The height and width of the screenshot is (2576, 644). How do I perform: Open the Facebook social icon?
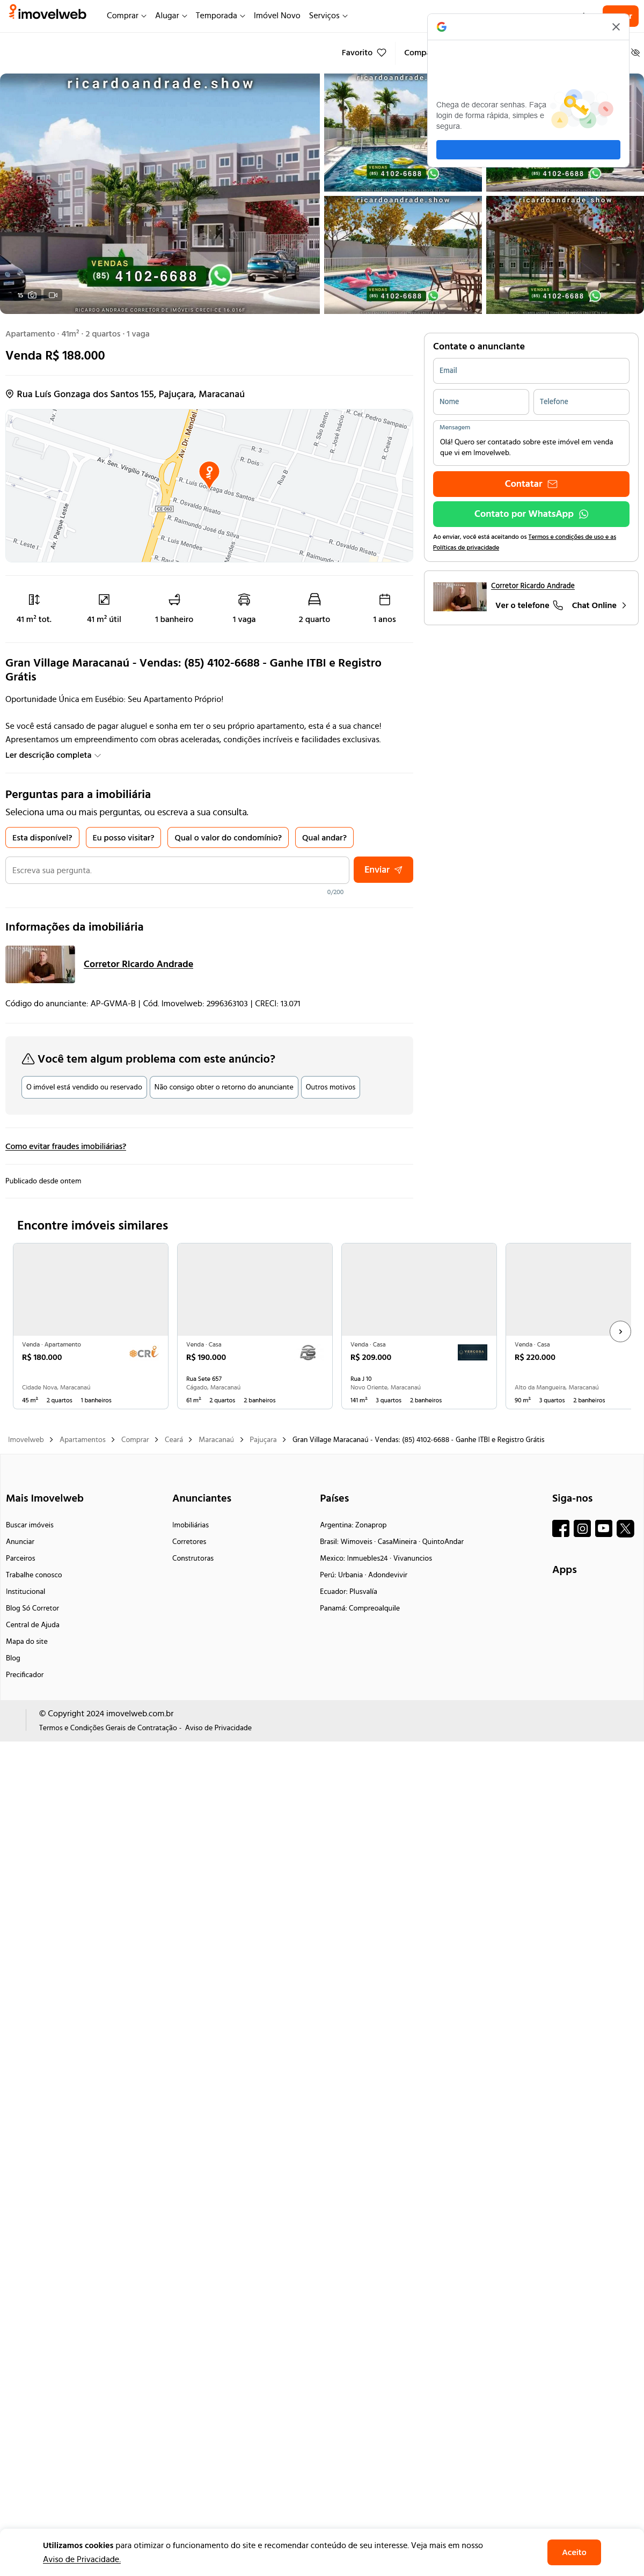tap(561, 1528)
